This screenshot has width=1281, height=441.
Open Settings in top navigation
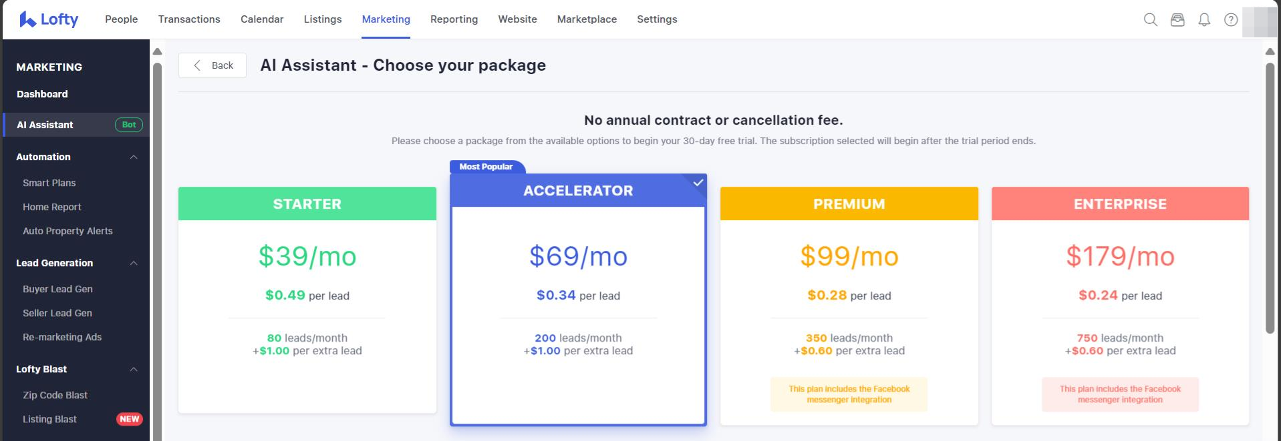[657, 19]
